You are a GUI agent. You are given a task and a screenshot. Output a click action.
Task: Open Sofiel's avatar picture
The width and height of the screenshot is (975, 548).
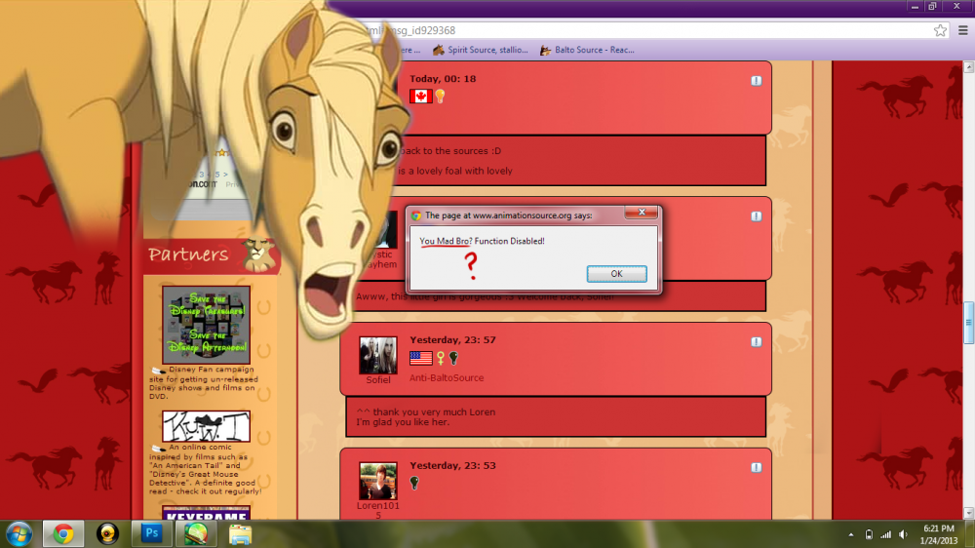point(378,355)
